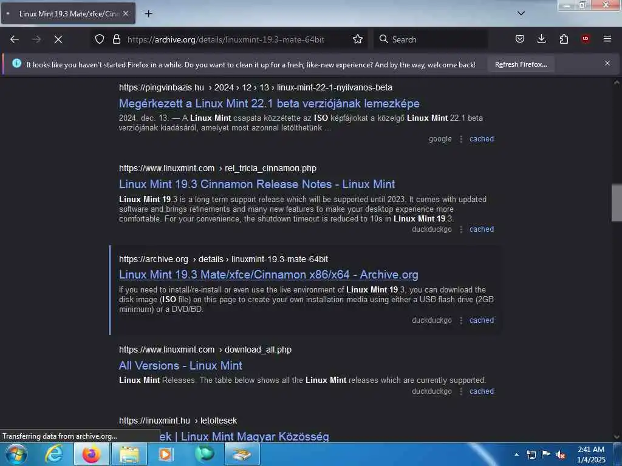View site security padlock info
This screenshot has height=466, width=622.
(x=116, y=39)
